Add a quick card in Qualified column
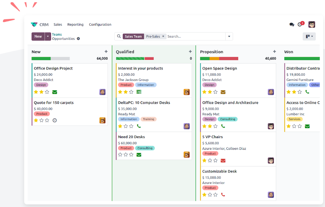Screen dimensions: 325x207 [x=190, y=52]
